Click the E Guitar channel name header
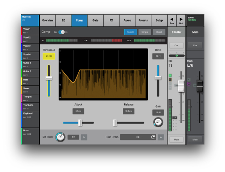The image size is (225, 172). pos(176,32)
